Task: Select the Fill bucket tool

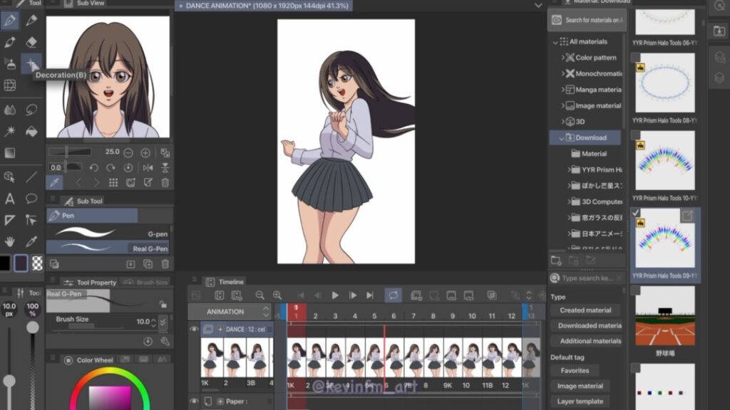Action: click(x=31, y=132)
